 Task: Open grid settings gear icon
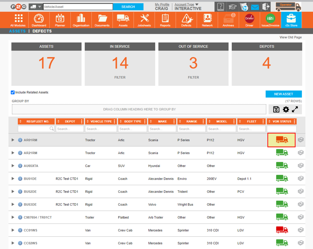coord(286,109)
